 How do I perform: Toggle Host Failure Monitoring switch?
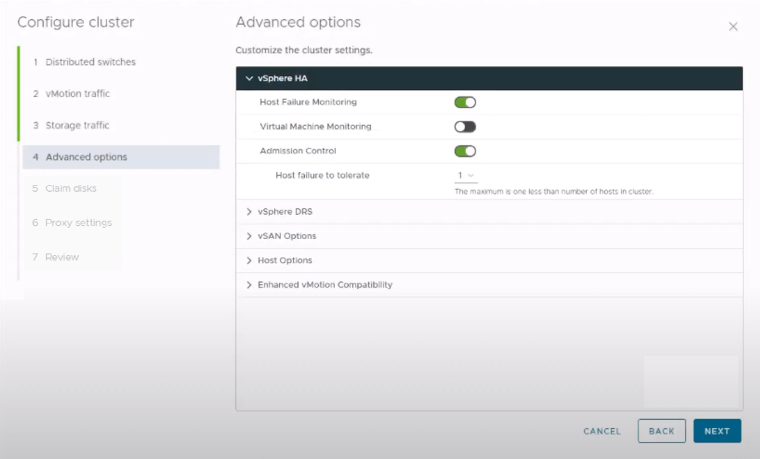(465, 102)
